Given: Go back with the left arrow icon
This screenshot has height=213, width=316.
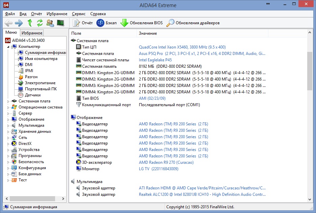Looking at the screenshot, I should click(8, 23).
